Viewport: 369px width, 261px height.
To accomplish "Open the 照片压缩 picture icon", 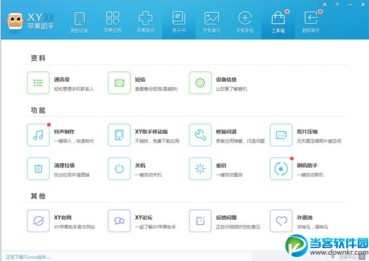I will (281, 135).
